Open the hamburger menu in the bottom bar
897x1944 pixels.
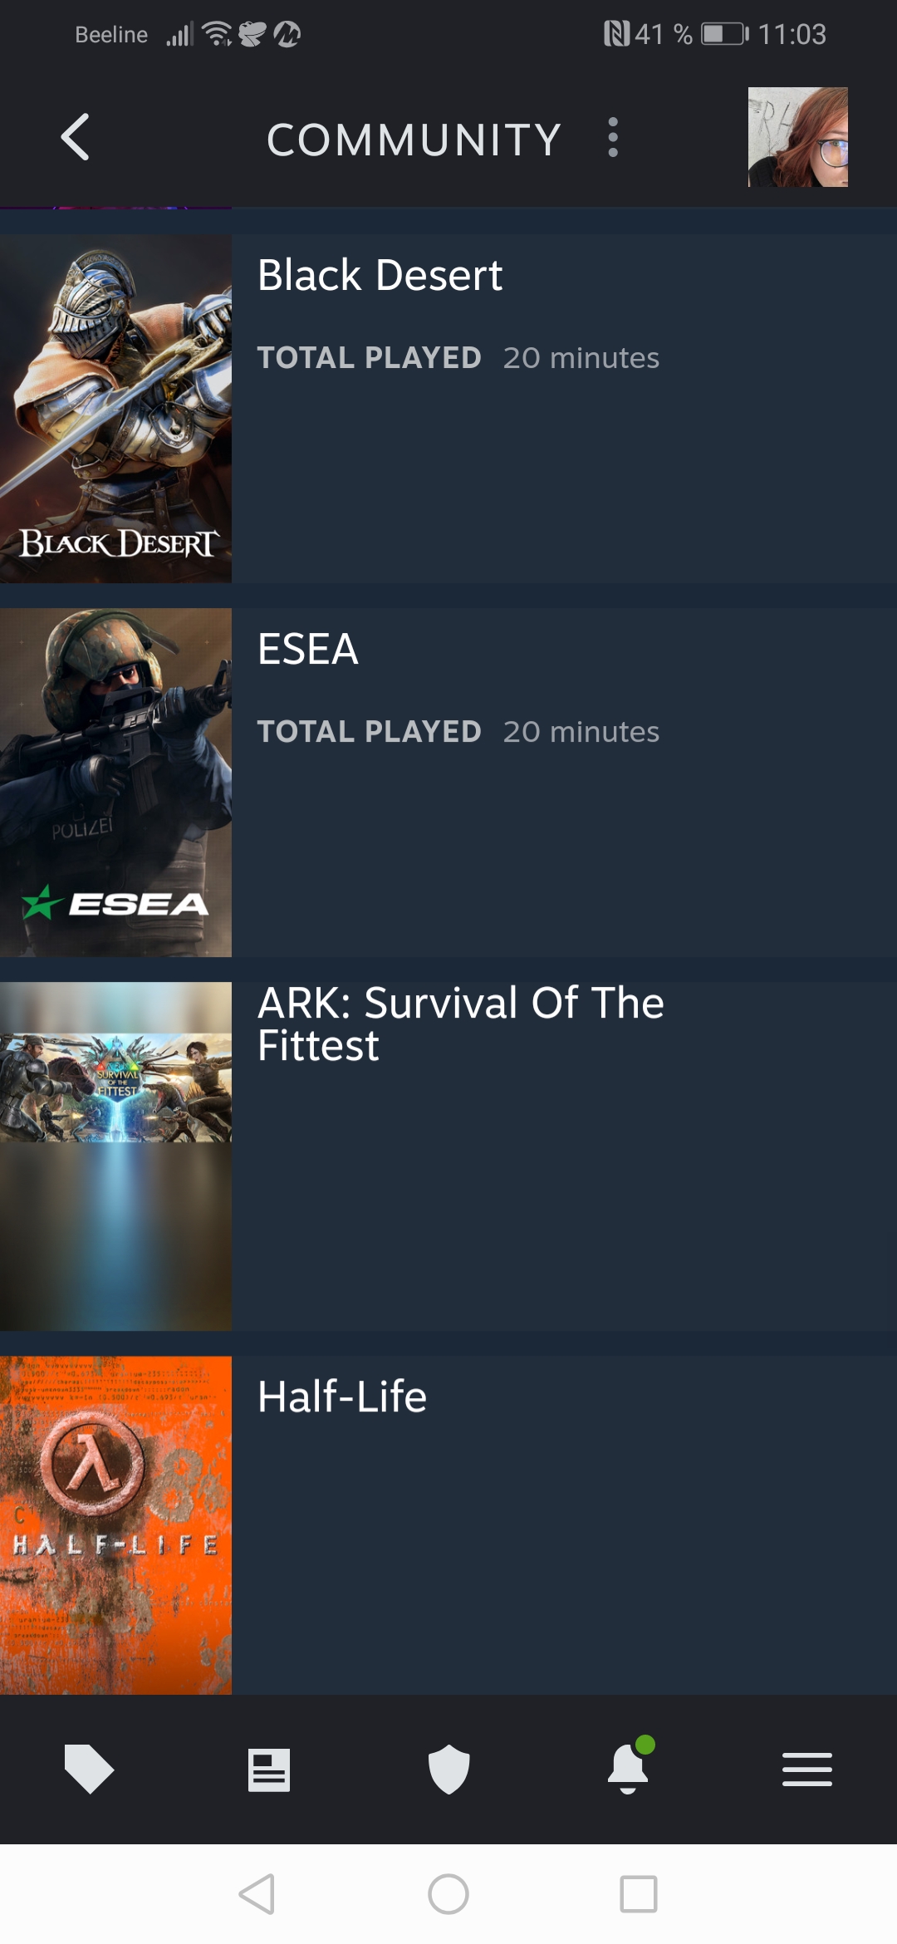click(807, 1769)
